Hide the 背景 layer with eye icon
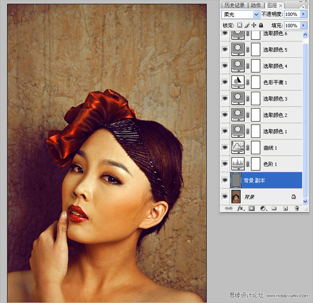 coord(225,197)
